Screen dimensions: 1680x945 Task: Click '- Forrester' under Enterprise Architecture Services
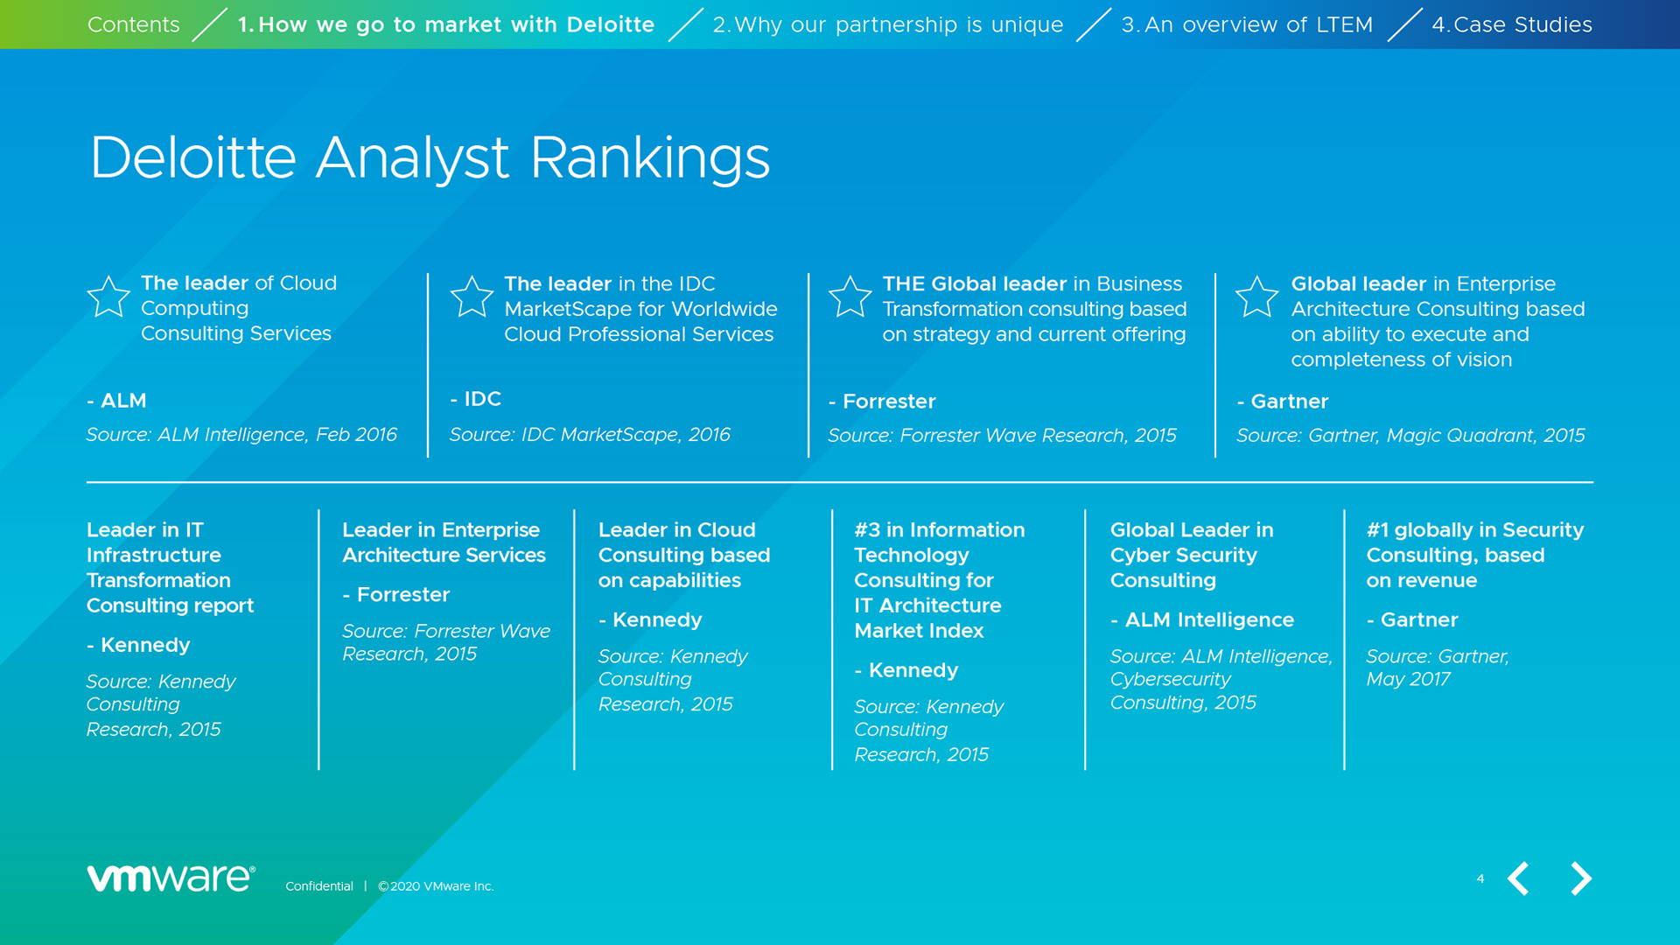click(395, 595)
